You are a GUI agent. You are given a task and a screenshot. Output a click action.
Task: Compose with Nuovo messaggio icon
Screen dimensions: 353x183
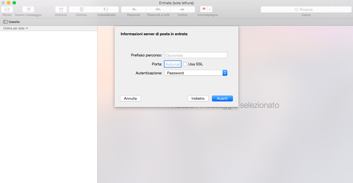click(28, 9)
